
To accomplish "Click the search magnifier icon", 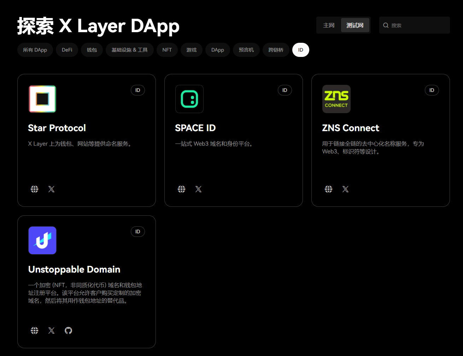I will point(386,25).
